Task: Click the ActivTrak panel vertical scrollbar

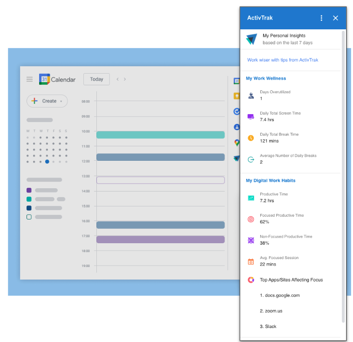Action: 343,177
